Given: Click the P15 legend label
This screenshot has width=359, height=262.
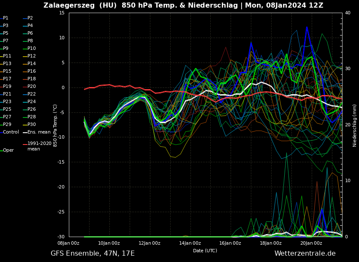Looking at the screenshot, I should coord(7,71).
